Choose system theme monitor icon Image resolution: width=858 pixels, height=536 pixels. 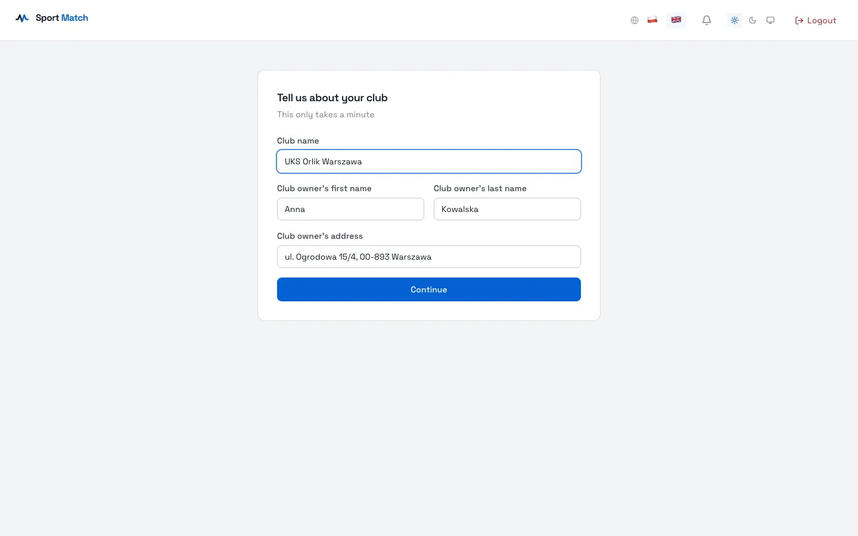coord(770,20)
